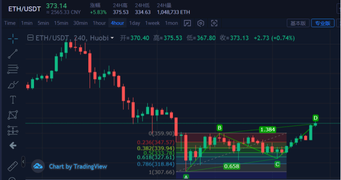The width and height of the screenshot is (341, 180).
Task: Open the Fibonacci and pitchfork lines tool
Action: [x=13, y=69]
